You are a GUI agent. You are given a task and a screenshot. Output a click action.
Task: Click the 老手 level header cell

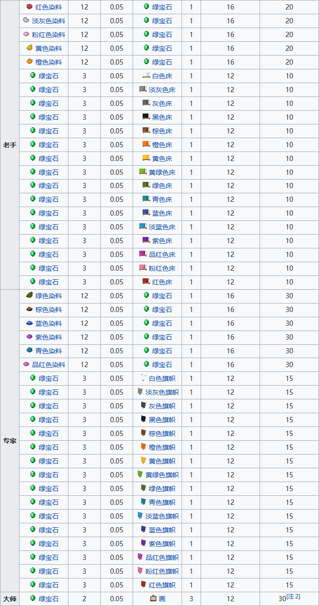tap(10, 145)
